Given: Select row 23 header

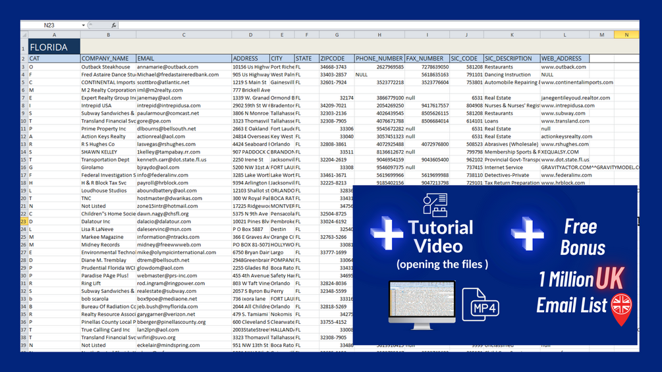Looking at the screenshot, I should coord(24,221).
